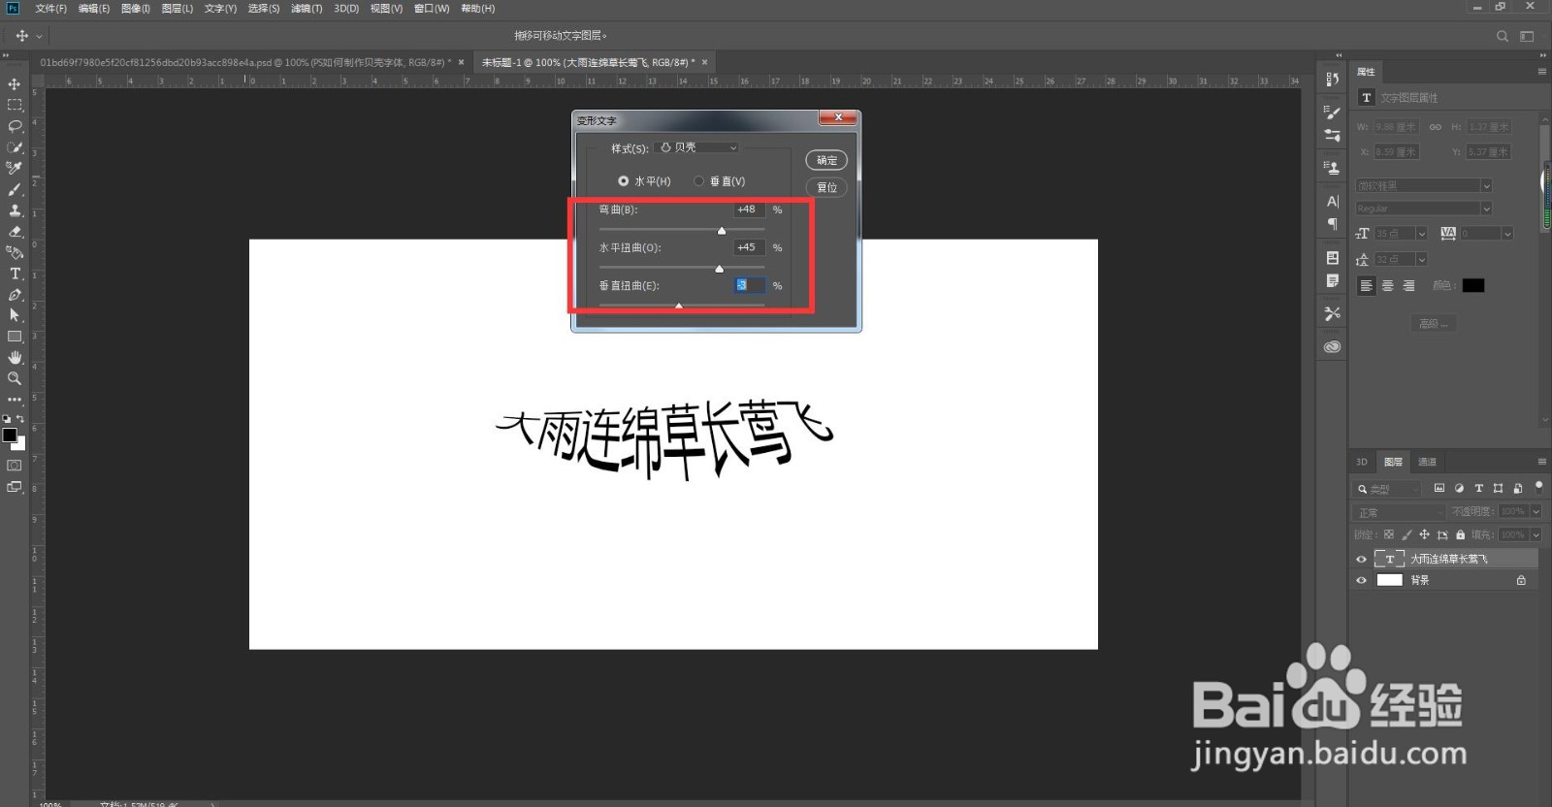Toggle lock transparent pixels

pyautogui.click(x=1389, y=534)
